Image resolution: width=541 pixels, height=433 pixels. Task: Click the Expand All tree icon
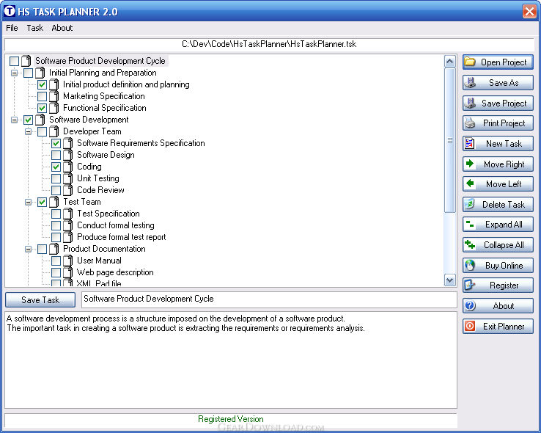point(470,225)
